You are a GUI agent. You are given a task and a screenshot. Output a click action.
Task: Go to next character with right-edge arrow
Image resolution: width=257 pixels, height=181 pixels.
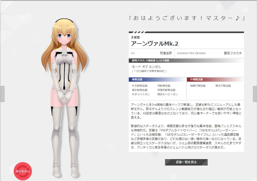pyautogui.click(x=255, y=94)
